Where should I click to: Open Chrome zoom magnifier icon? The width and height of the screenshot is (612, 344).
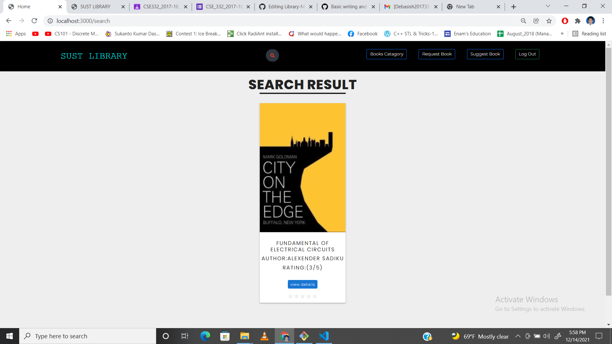(523, 21)
